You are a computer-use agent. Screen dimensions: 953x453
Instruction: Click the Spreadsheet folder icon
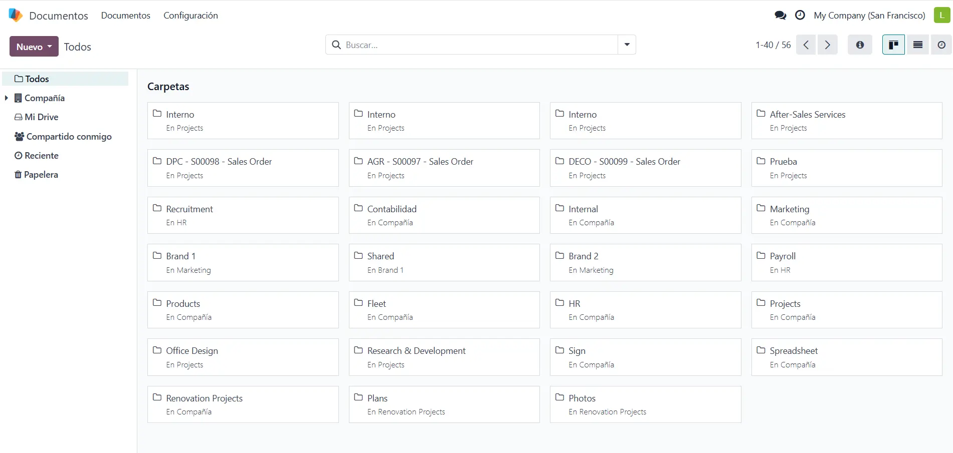(761, 350)
